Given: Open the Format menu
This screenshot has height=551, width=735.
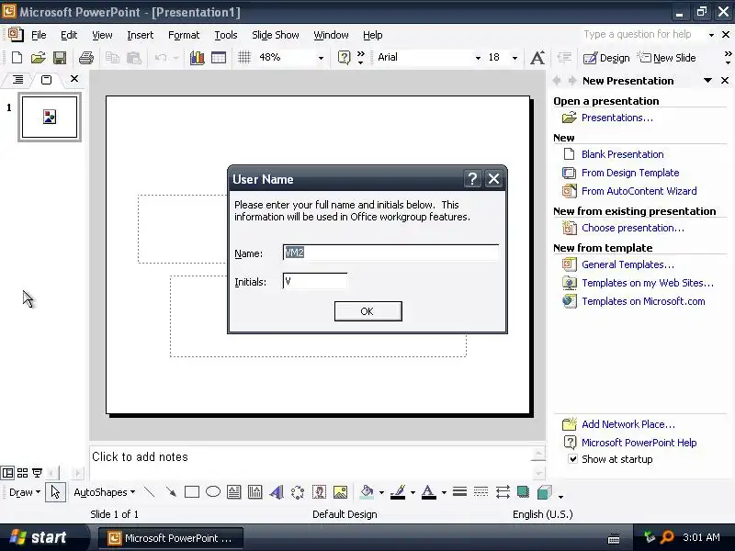Looking at the screenshot, I should pos(184,35).
